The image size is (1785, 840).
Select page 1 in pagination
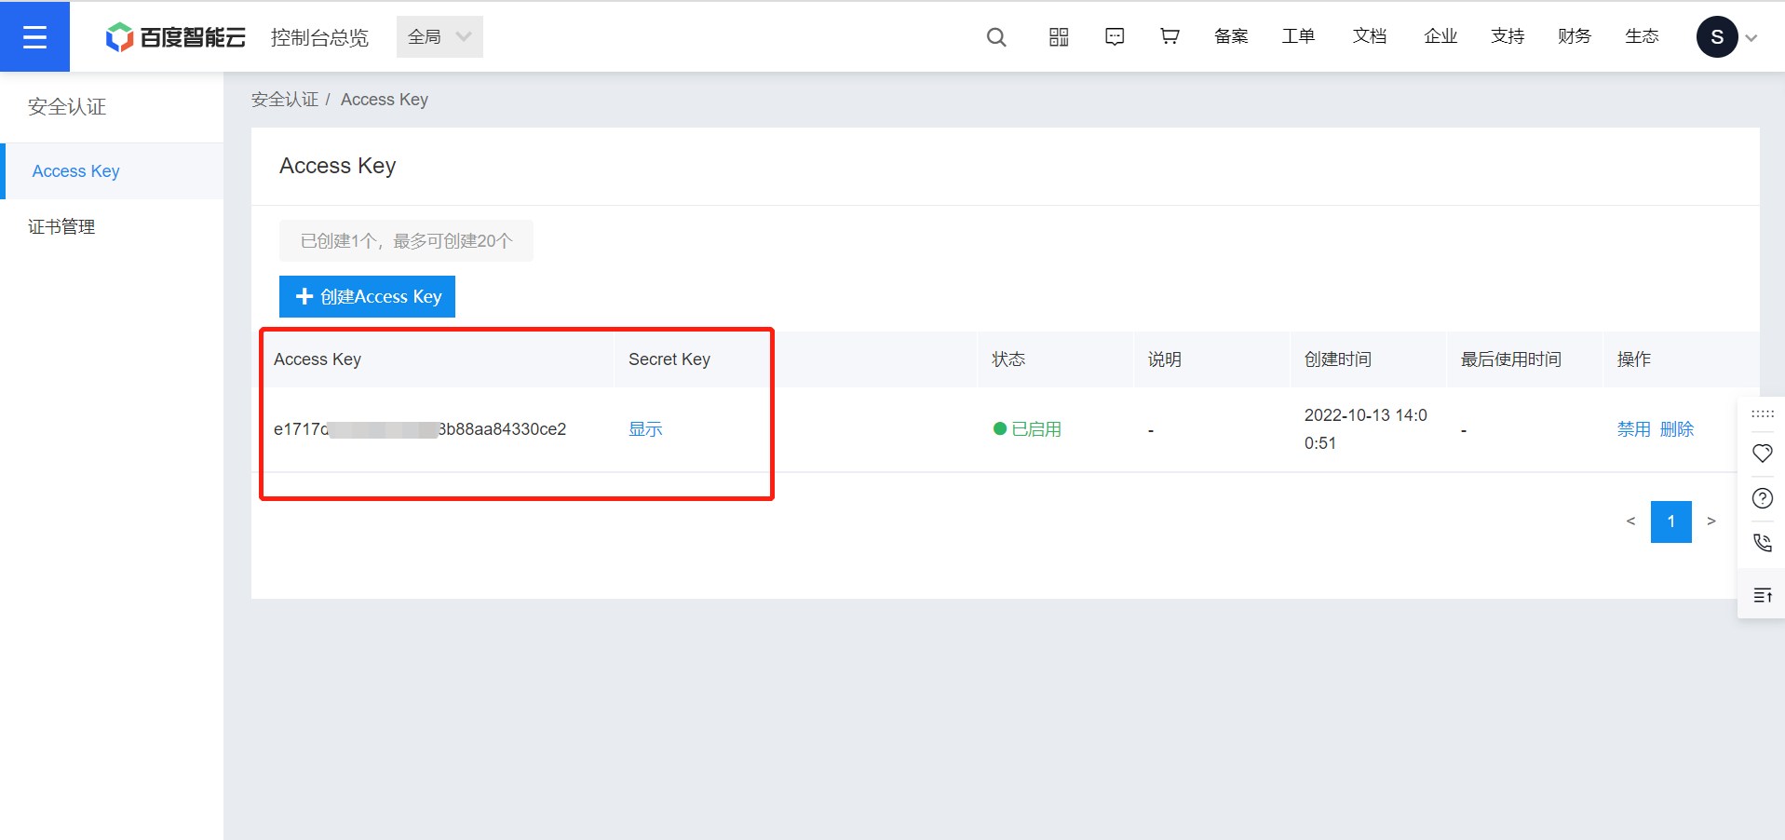click(1671, 522)
